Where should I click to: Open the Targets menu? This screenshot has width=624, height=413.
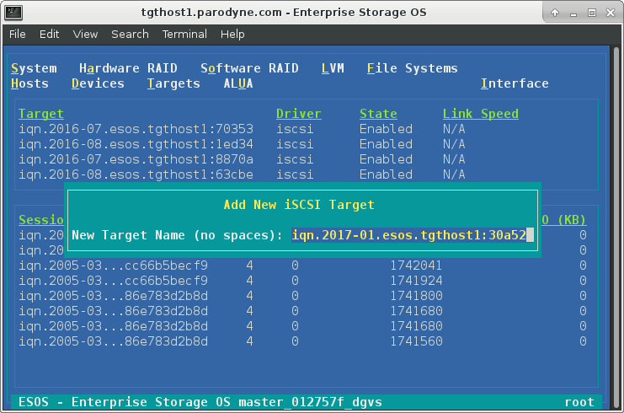tap(173, 83)
